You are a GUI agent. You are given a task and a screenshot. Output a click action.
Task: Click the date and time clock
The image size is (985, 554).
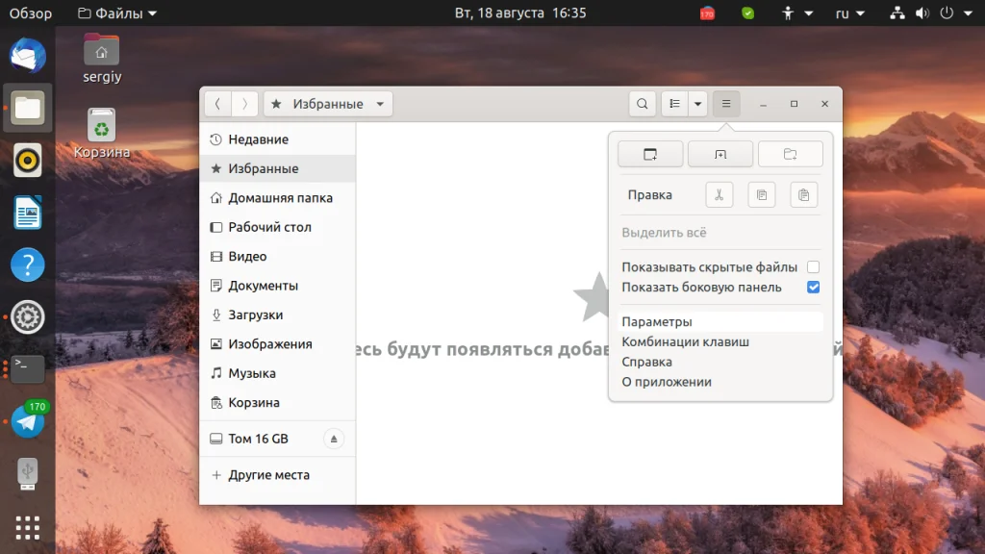(x=520, y=13)
